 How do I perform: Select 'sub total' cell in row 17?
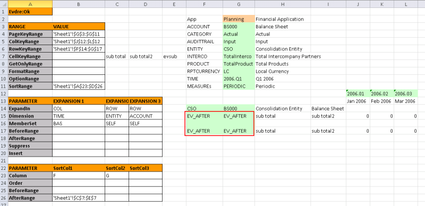(x=283, y=131)
